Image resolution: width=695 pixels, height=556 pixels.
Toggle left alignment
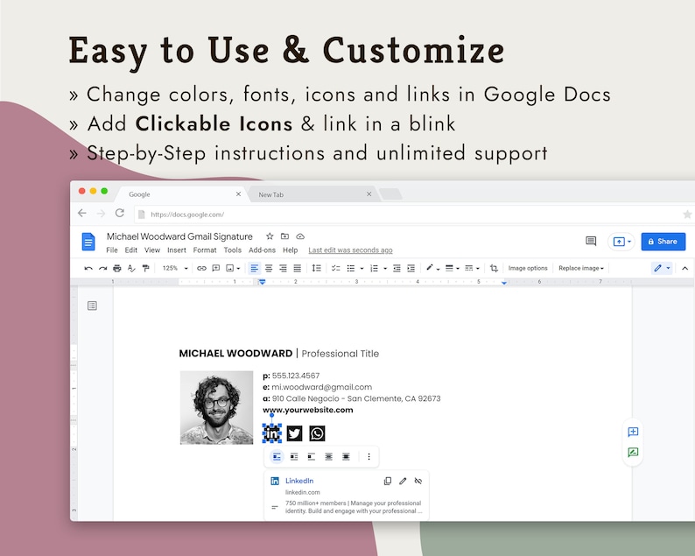pos(255,268)
